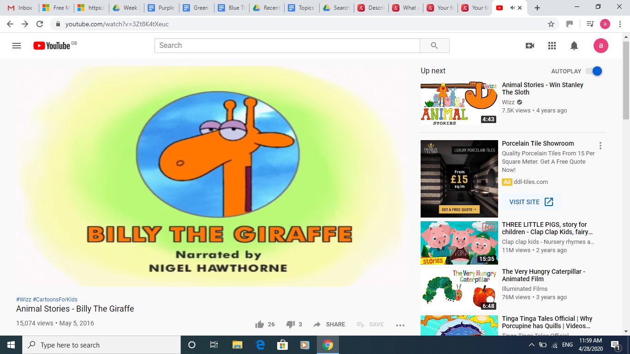
Task: Toggle the Autoplay switch
Action: pyautogui.click(x=594, y=71)
